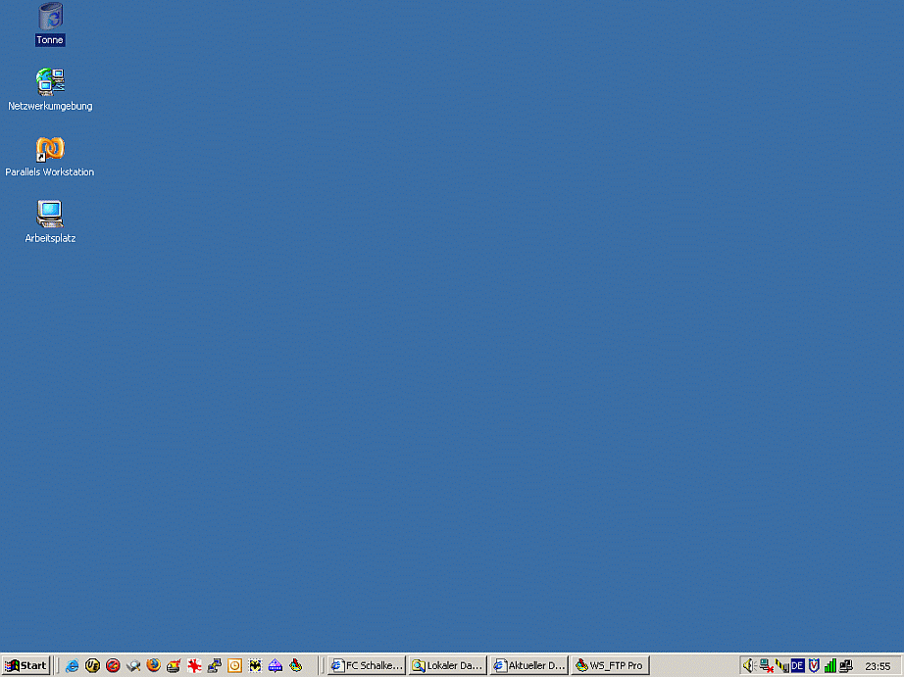Open the antivirus shield tray icon
Viewport: 904px width, 677px height.
pos(814,665)
